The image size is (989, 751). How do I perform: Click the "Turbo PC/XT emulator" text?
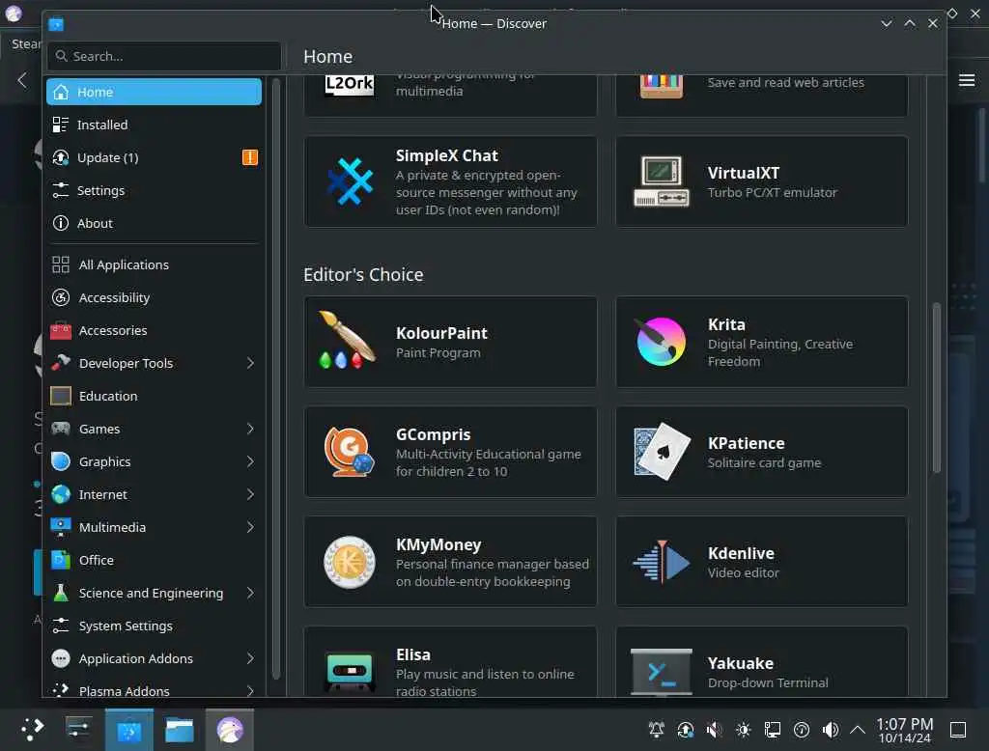[773, 192]
